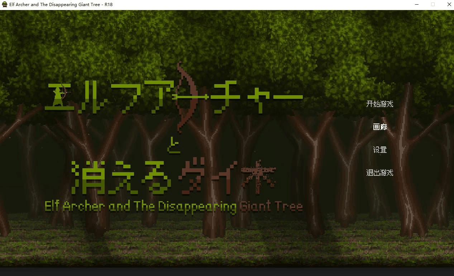Maximize the game window
The height and width of the screenshot is (276, 454).
pos(433,5)
